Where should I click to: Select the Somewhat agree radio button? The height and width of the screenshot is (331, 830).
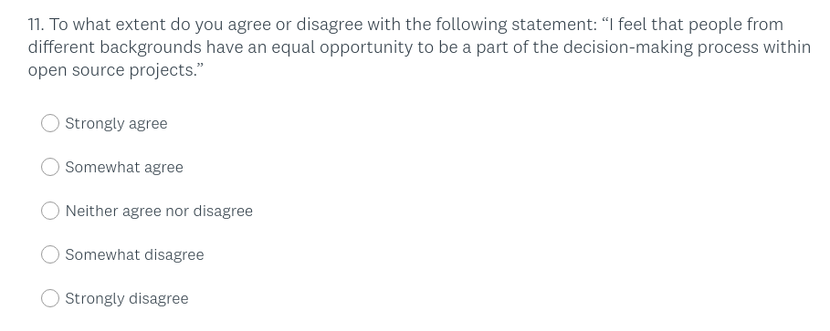click(49, 167)
